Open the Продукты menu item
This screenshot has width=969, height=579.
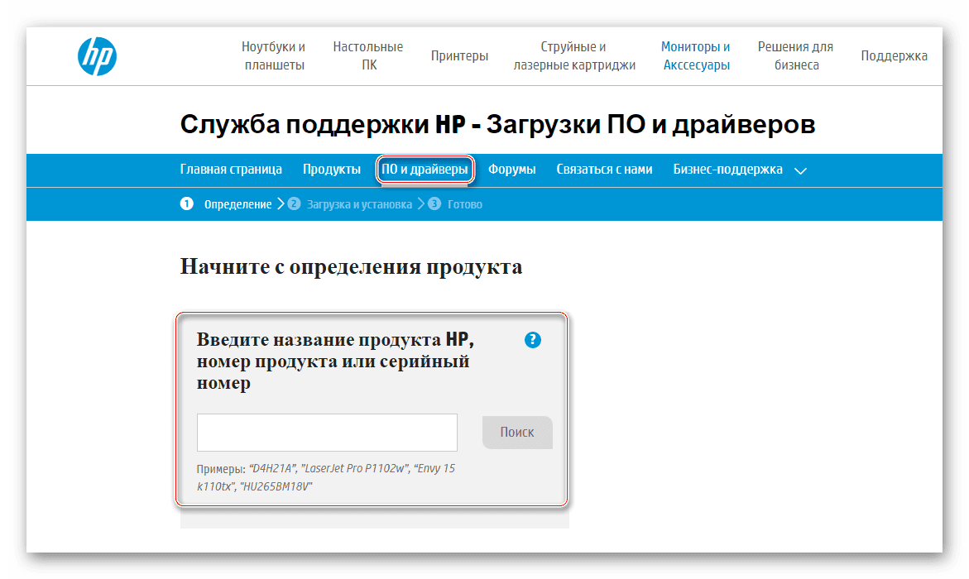(x=331, y=170)
